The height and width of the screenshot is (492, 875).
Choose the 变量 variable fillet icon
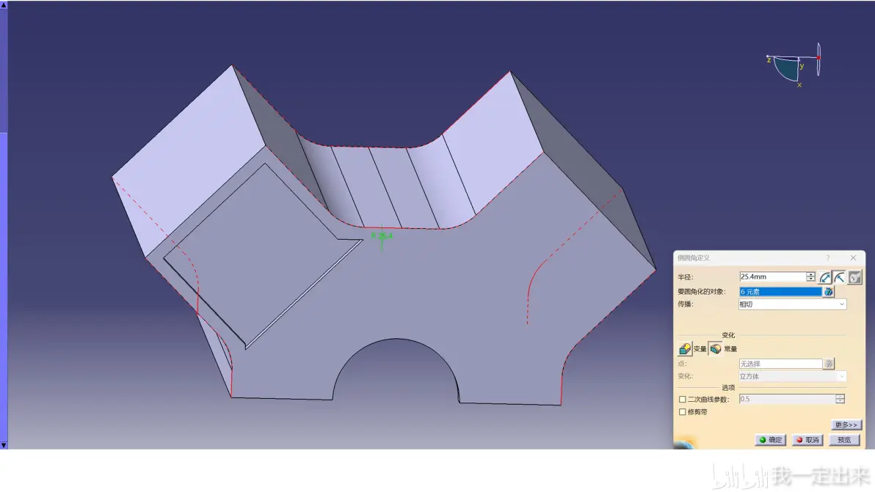pyautogui.click(x=685, y=349)
